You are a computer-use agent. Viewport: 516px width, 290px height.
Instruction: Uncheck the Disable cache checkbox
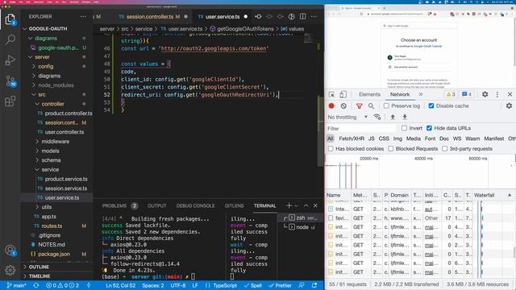431,106
